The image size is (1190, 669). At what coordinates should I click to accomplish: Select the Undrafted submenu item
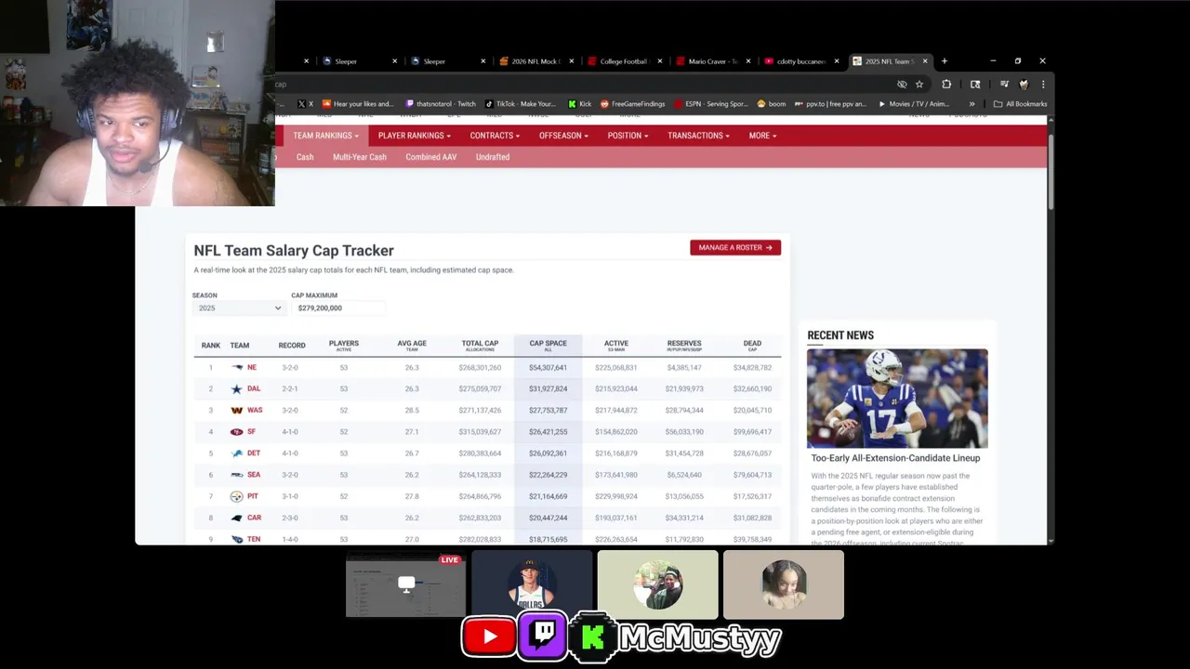(x=493, y=157)
